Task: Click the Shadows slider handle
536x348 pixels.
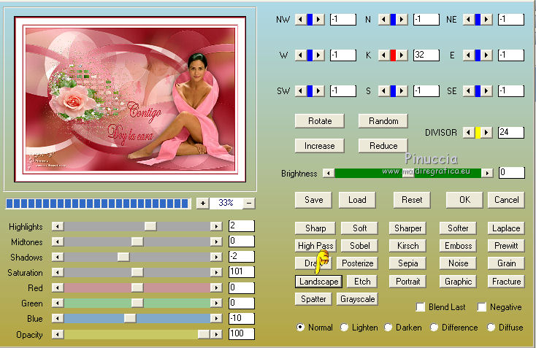Action: click(x=123, y=257)
